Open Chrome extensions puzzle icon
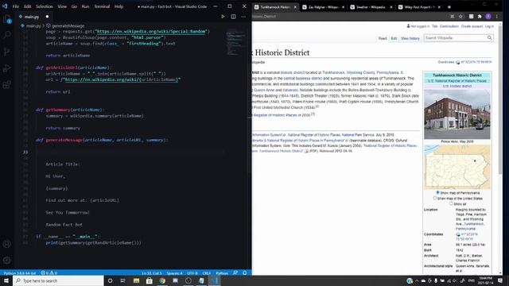This screenshot has width=509, height=286. click(480, 16)
